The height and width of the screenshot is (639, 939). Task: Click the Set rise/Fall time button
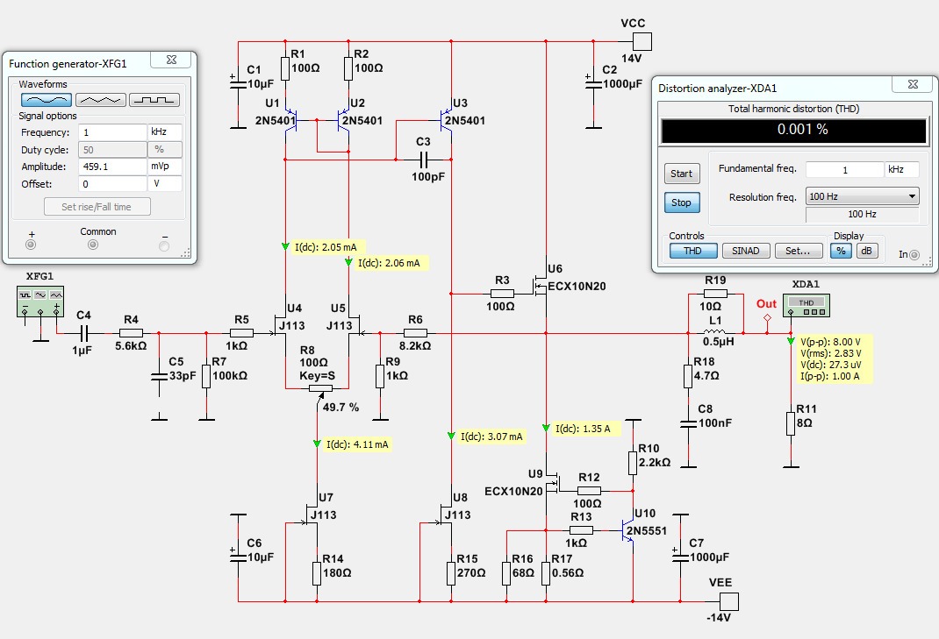(97, 207)
